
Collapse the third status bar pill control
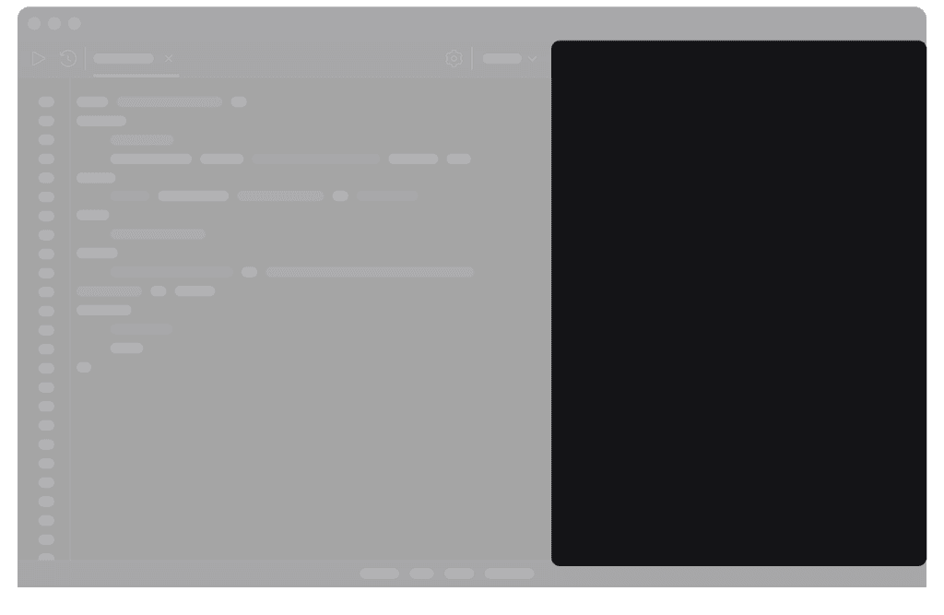tap(458, 573)
